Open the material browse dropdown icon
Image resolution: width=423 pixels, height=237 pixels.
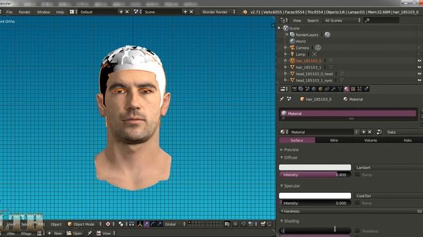284,132
